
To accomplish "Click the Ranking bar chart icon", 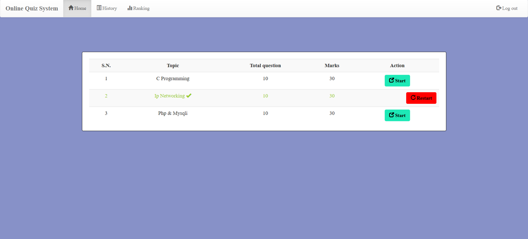I will 130,8.
